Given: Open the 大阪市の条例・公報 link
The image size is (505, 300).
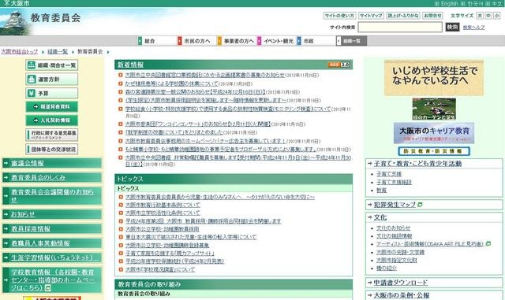Looking at the screenshot, I should point(402,295).
